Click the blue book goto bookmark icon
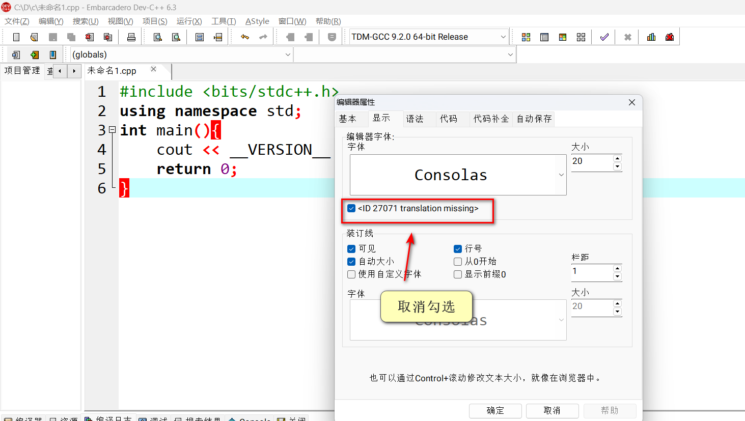This screenshot has height=421, width=745. (53, 55)
